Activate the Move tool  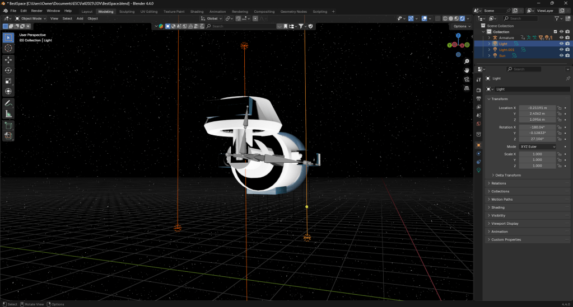click(x=8, y=59)
